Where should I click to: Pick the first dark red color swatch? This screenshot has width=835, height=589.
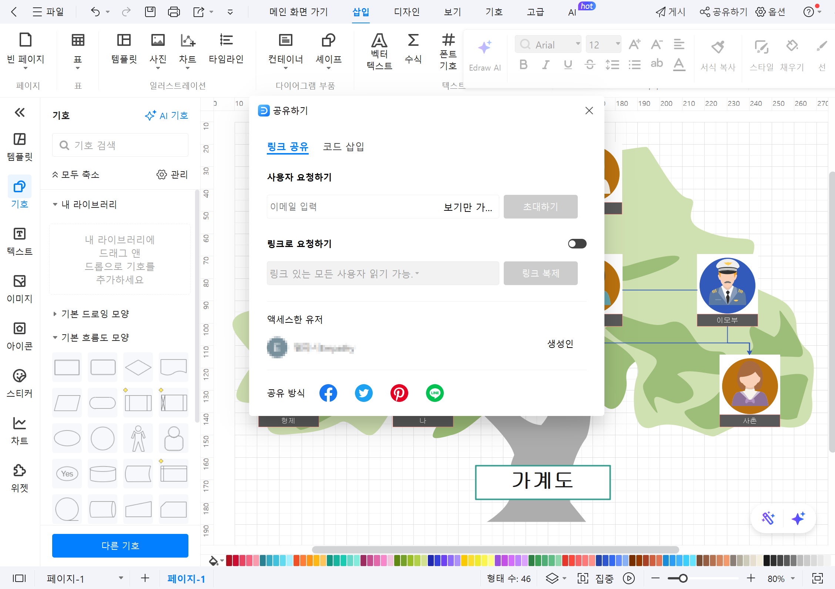(x=229, y=561)
